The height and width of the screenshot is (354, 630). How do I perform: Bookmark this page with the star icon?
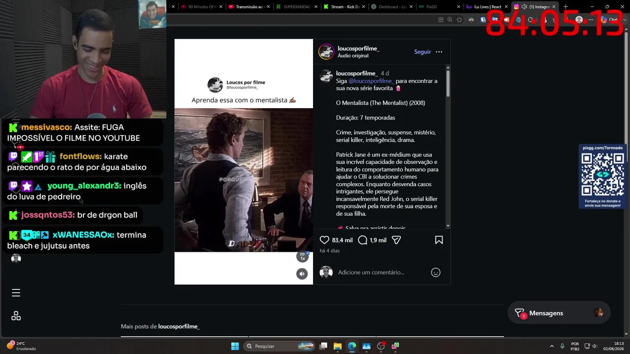459,20
